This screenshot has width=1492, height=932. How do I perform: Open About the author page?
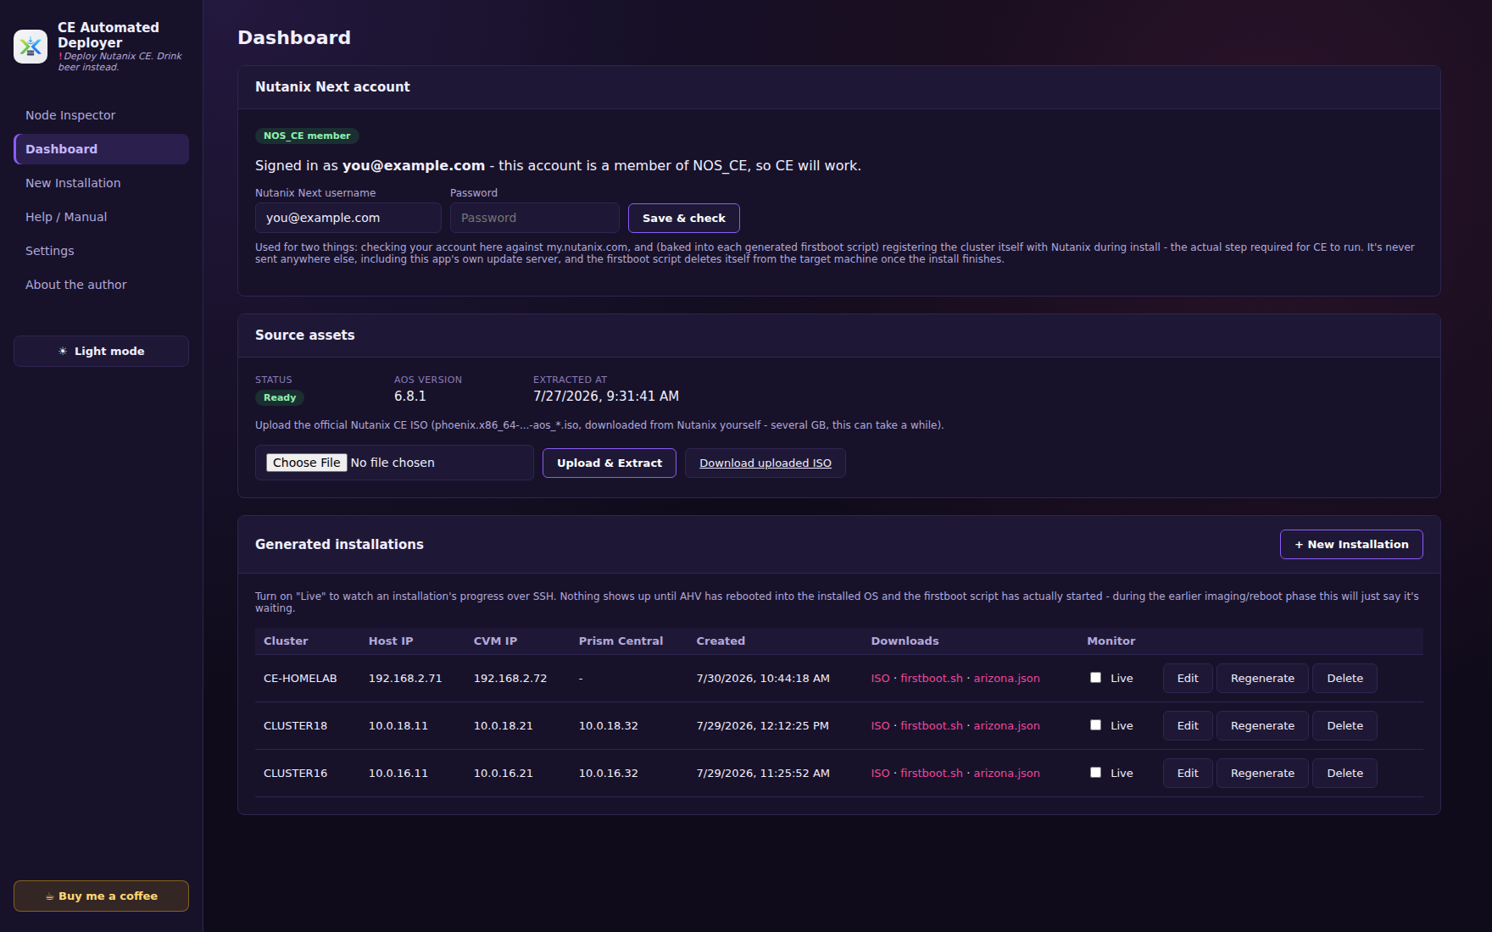[x=101, y=285]
